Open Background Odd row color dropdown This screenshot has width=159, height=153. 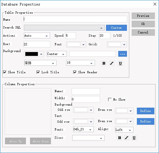[x=83, y=110]
